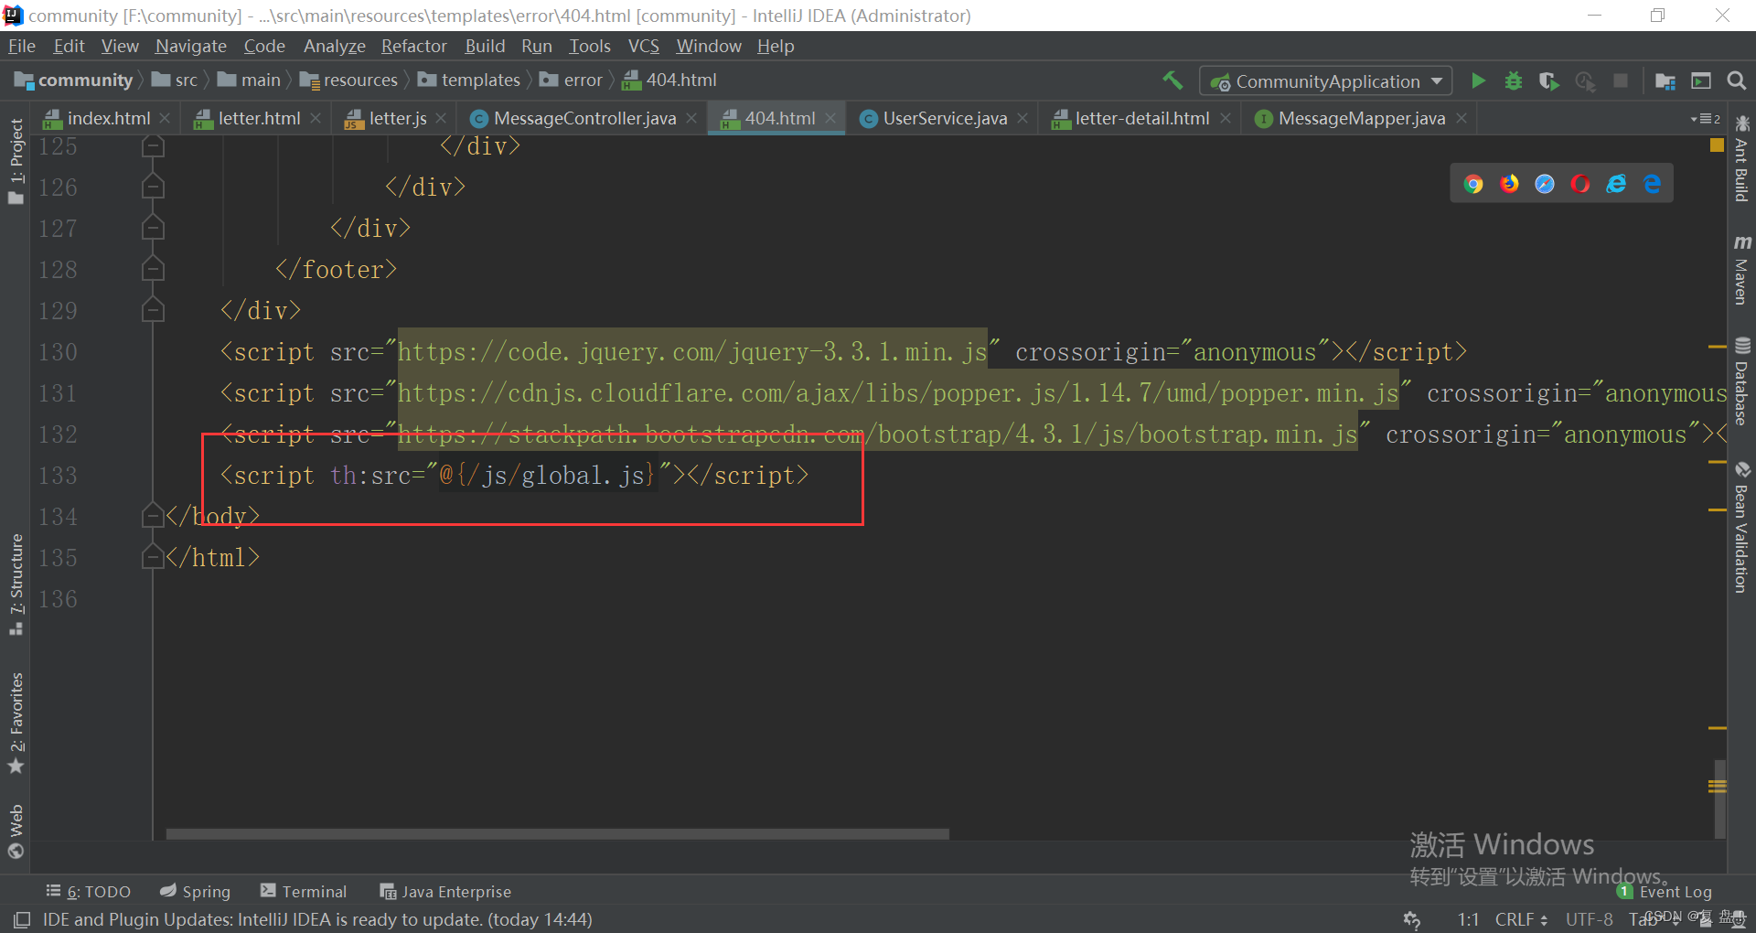The image size is (1756, 933).
Task: Show hidden tabs list dropdown
Action: (1706, 119)
